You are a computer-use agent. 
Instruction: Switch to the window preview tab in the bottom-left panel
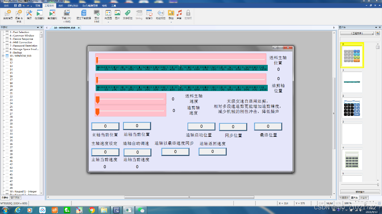coord(15,198)
